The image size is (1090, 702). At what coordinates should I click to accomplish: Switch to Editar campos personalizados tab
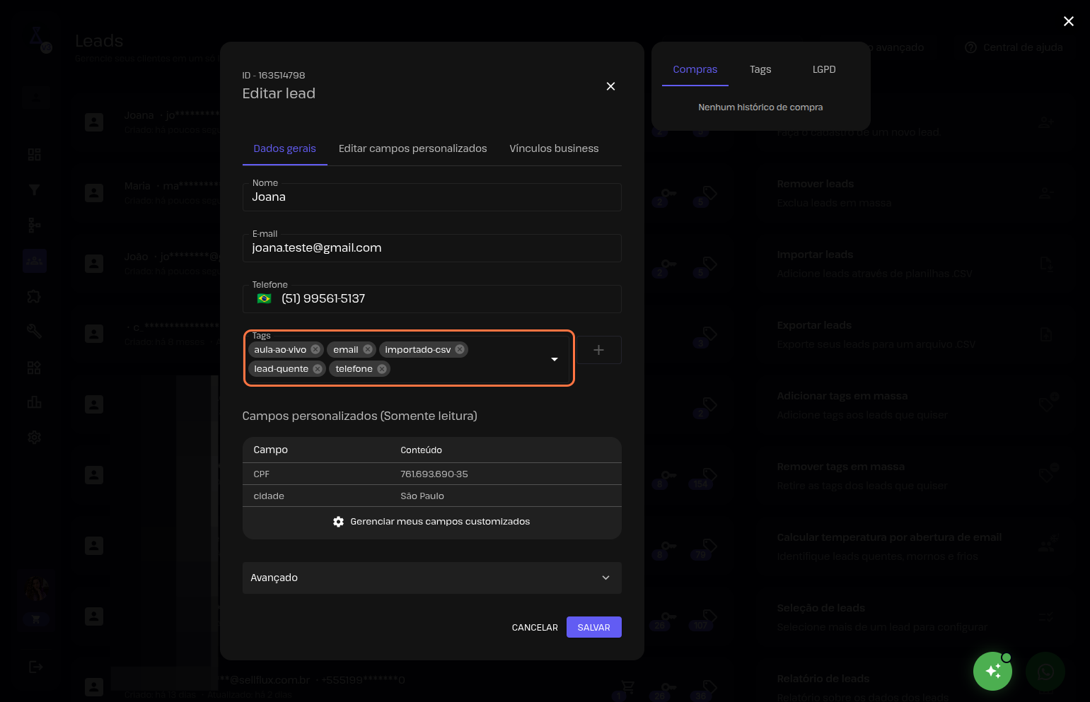(412, 148)
